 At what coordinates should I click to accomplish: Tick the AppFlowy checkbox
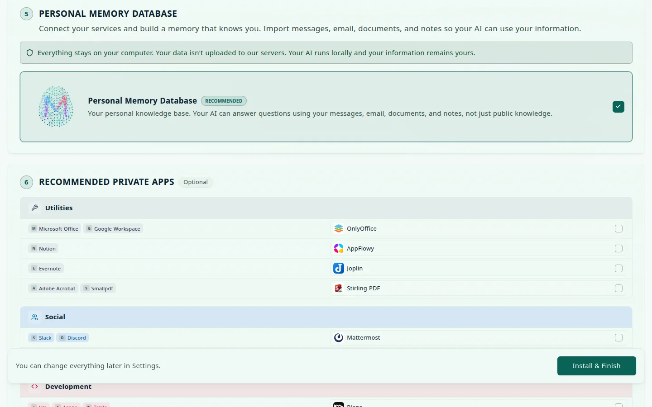619,249
